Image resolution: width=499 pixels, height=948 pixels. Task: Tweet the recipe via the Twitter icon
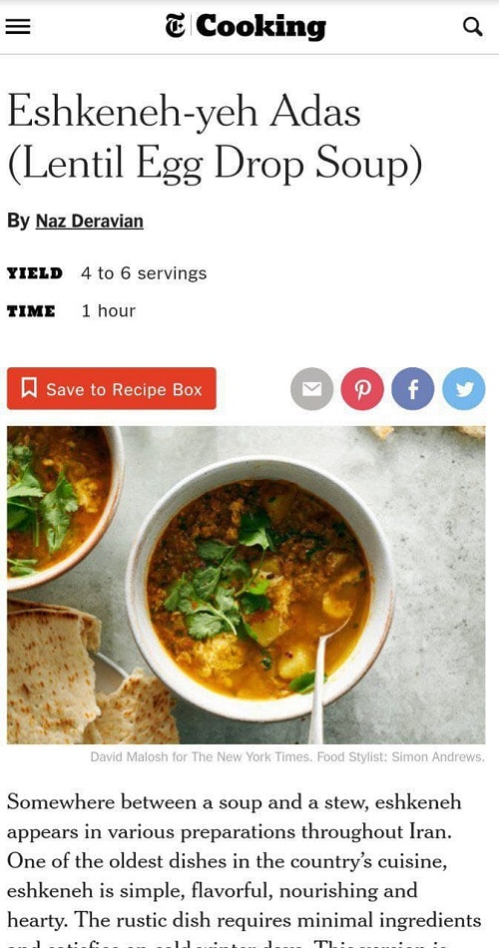pyautogui.click(x=464, y=389)
